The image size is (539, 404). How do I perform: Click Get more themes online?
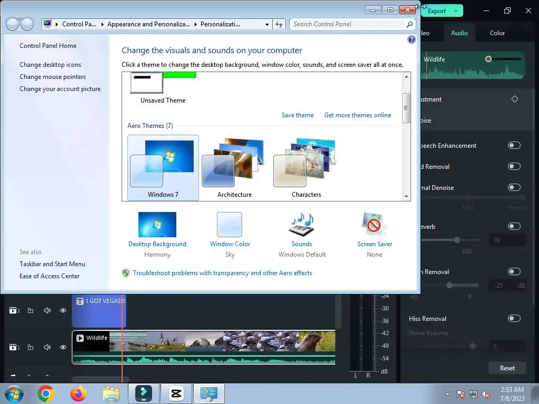(x=357, y=115)
